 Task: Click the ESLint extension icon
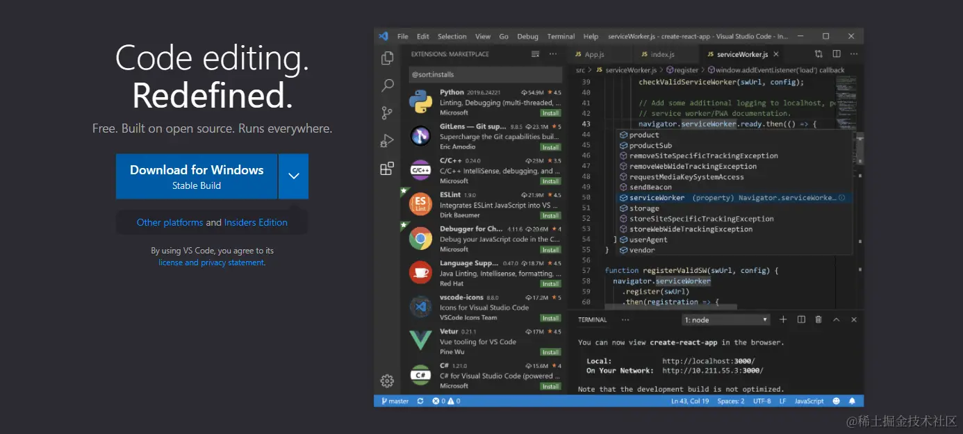point(420,204)
